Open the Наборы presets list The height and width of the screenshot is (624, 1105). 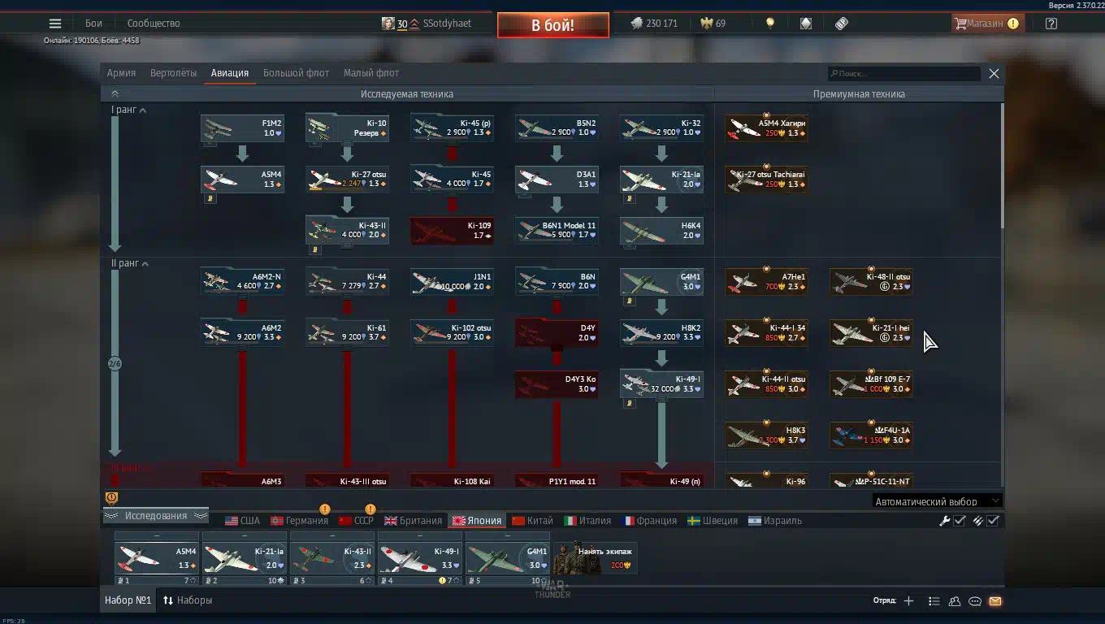tap(188, 600)
